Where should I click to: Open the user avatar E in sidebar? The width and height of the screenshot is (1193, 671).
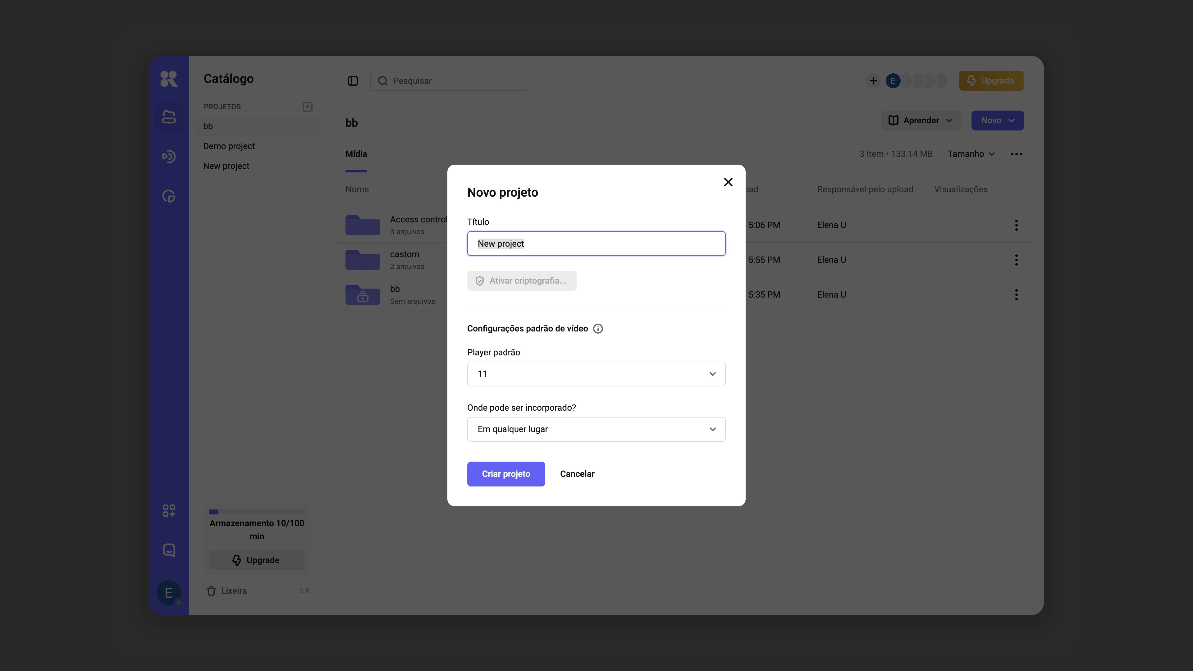pyautogui.click(x=169, y=593)
